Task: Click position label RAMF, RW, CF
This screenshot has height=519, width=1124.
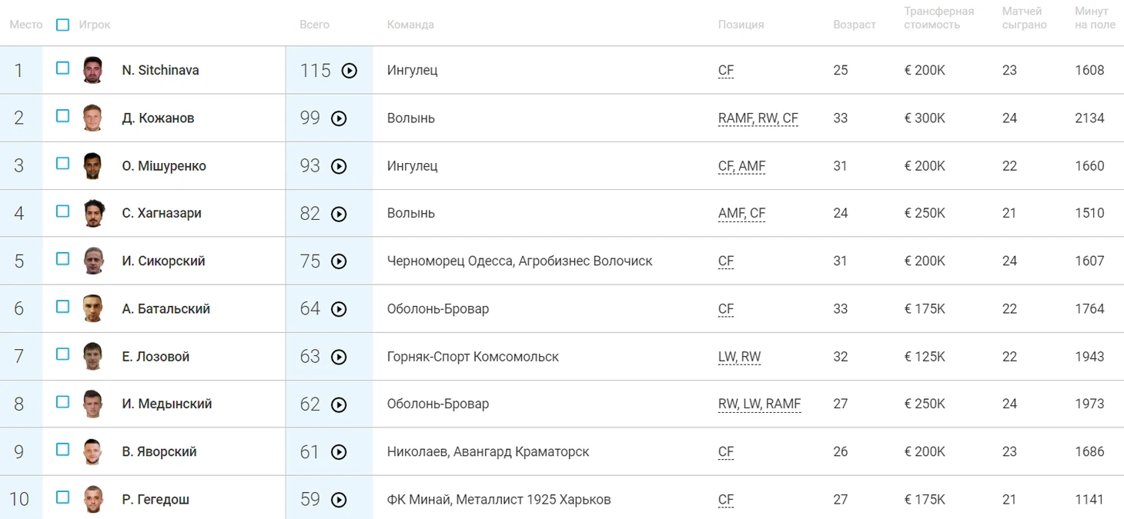Action: 758,118
